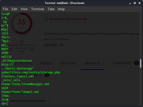Maximize the Terminal window

[x=135, y=3]
